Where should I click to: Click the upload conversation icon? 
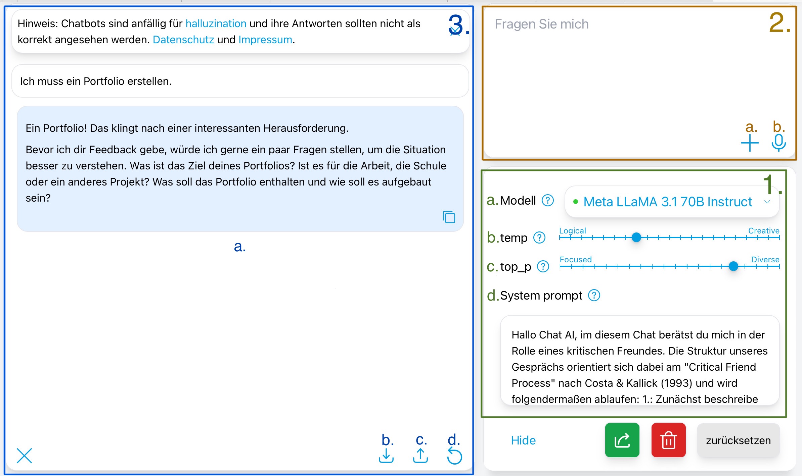tap(420, 456)
